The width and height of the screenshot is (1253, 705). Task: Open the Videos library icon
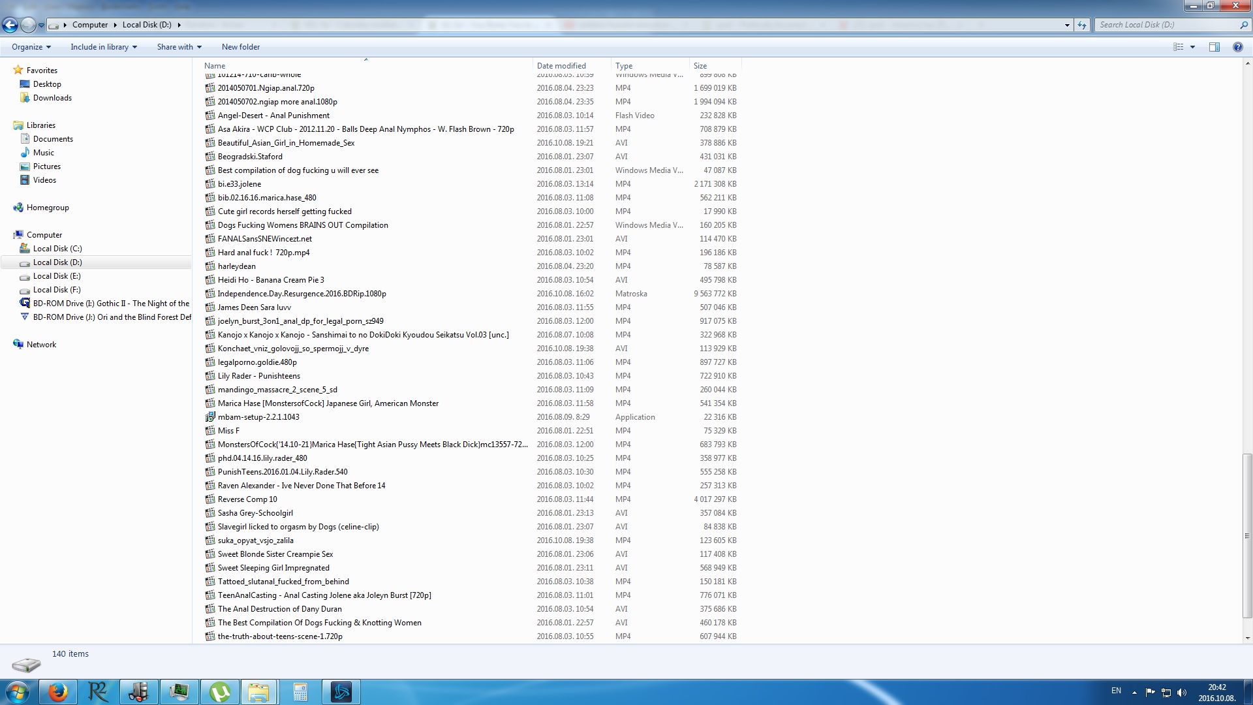pyautogui.click(x=25, y=180)
